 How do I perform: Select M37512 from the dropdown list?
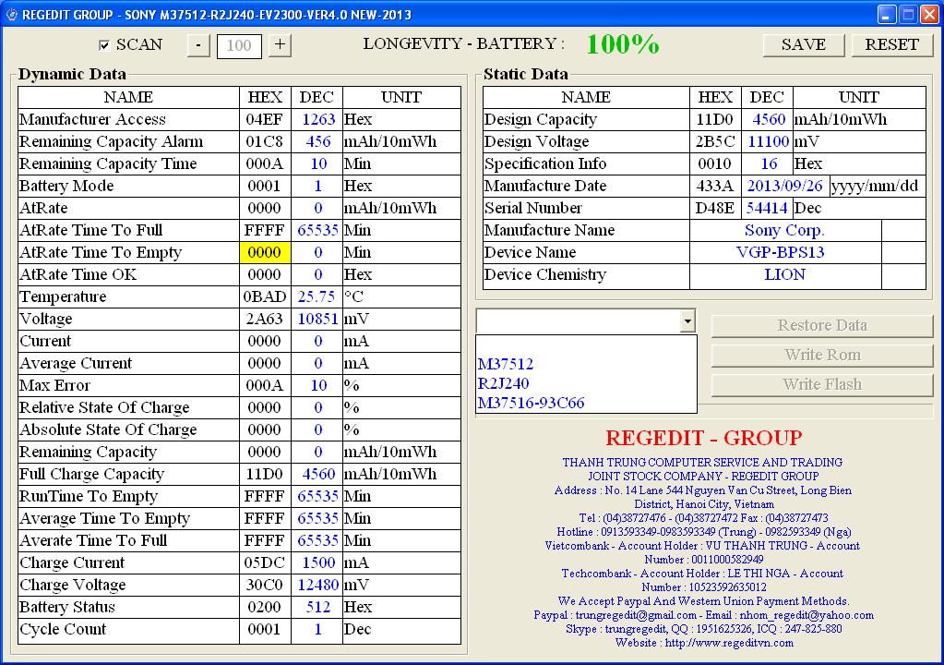pos(506,364)
